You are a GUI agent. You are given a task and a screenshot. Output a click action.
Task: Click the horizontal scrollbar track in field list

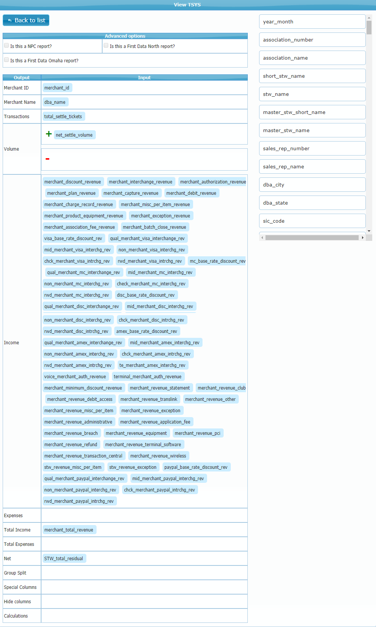point(312,238)
